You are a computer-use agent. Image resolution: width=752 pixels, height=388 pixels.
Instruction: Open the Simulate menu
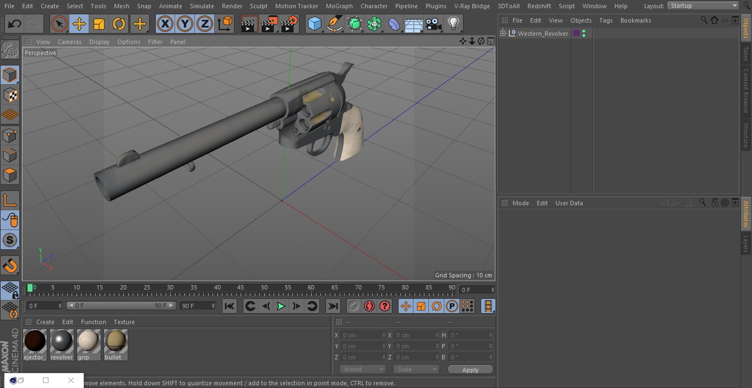(x=201, y=6)
